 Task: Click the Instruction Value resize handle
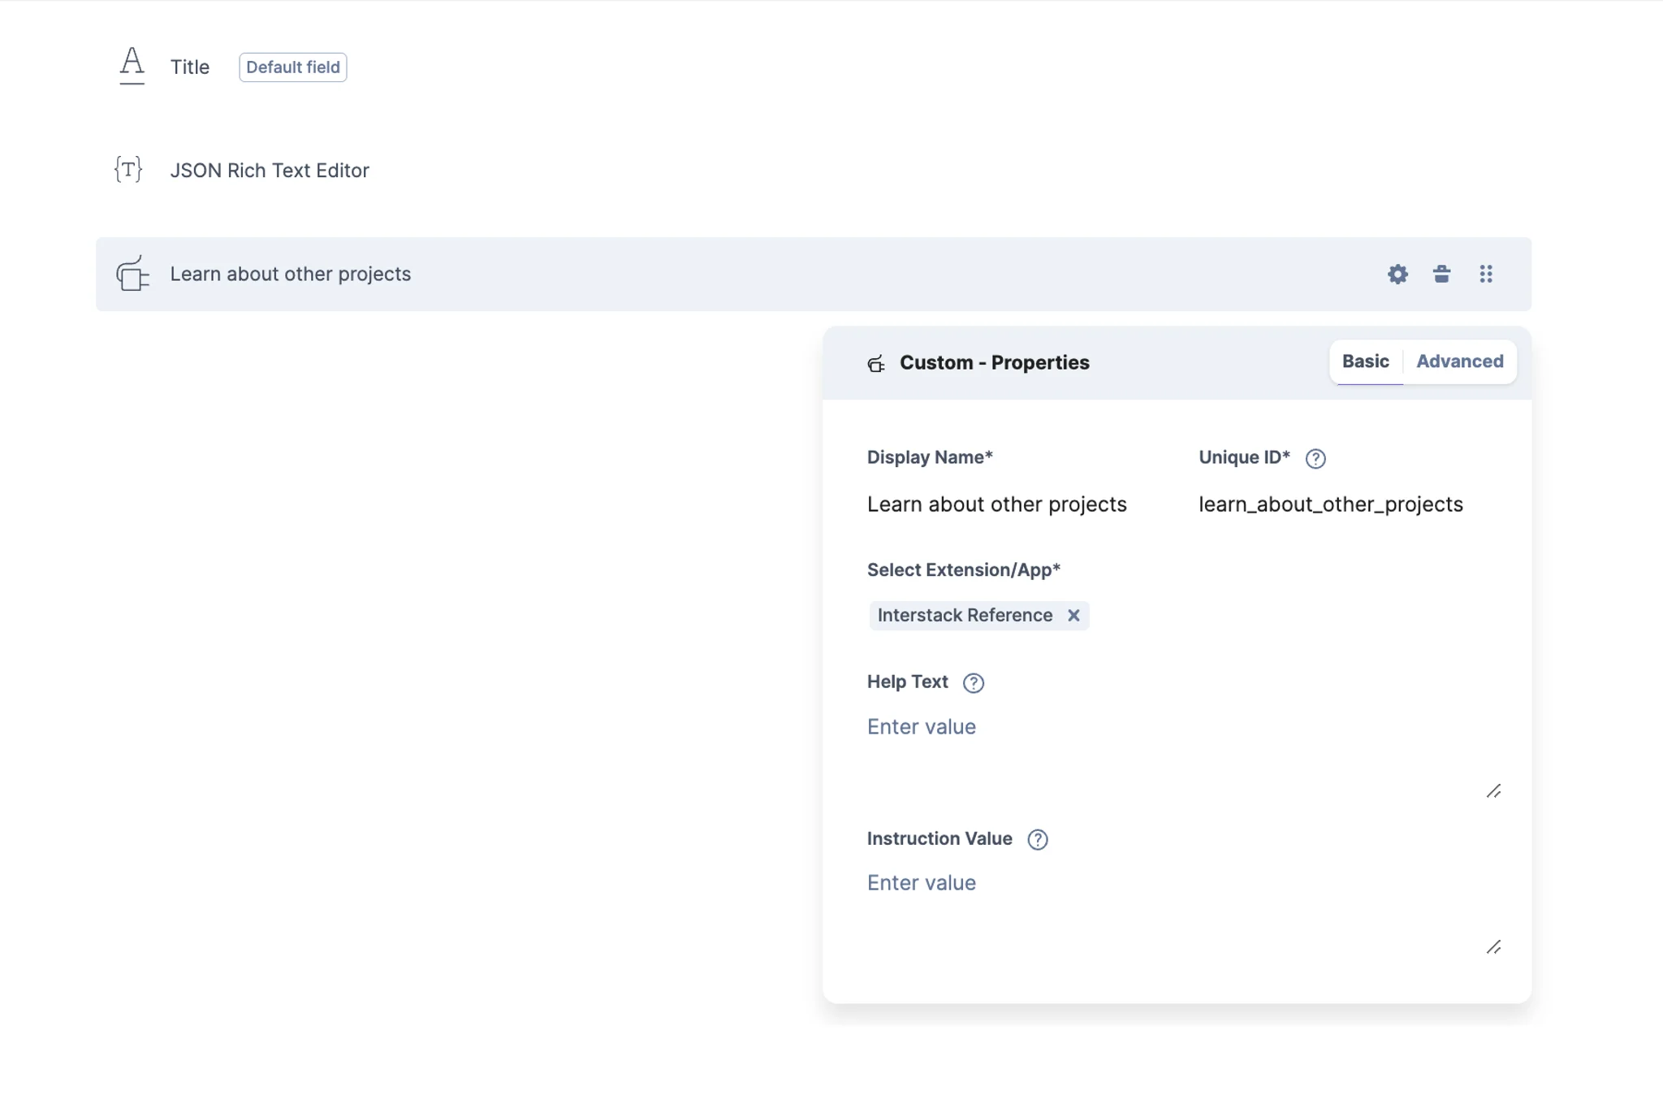1493,947
